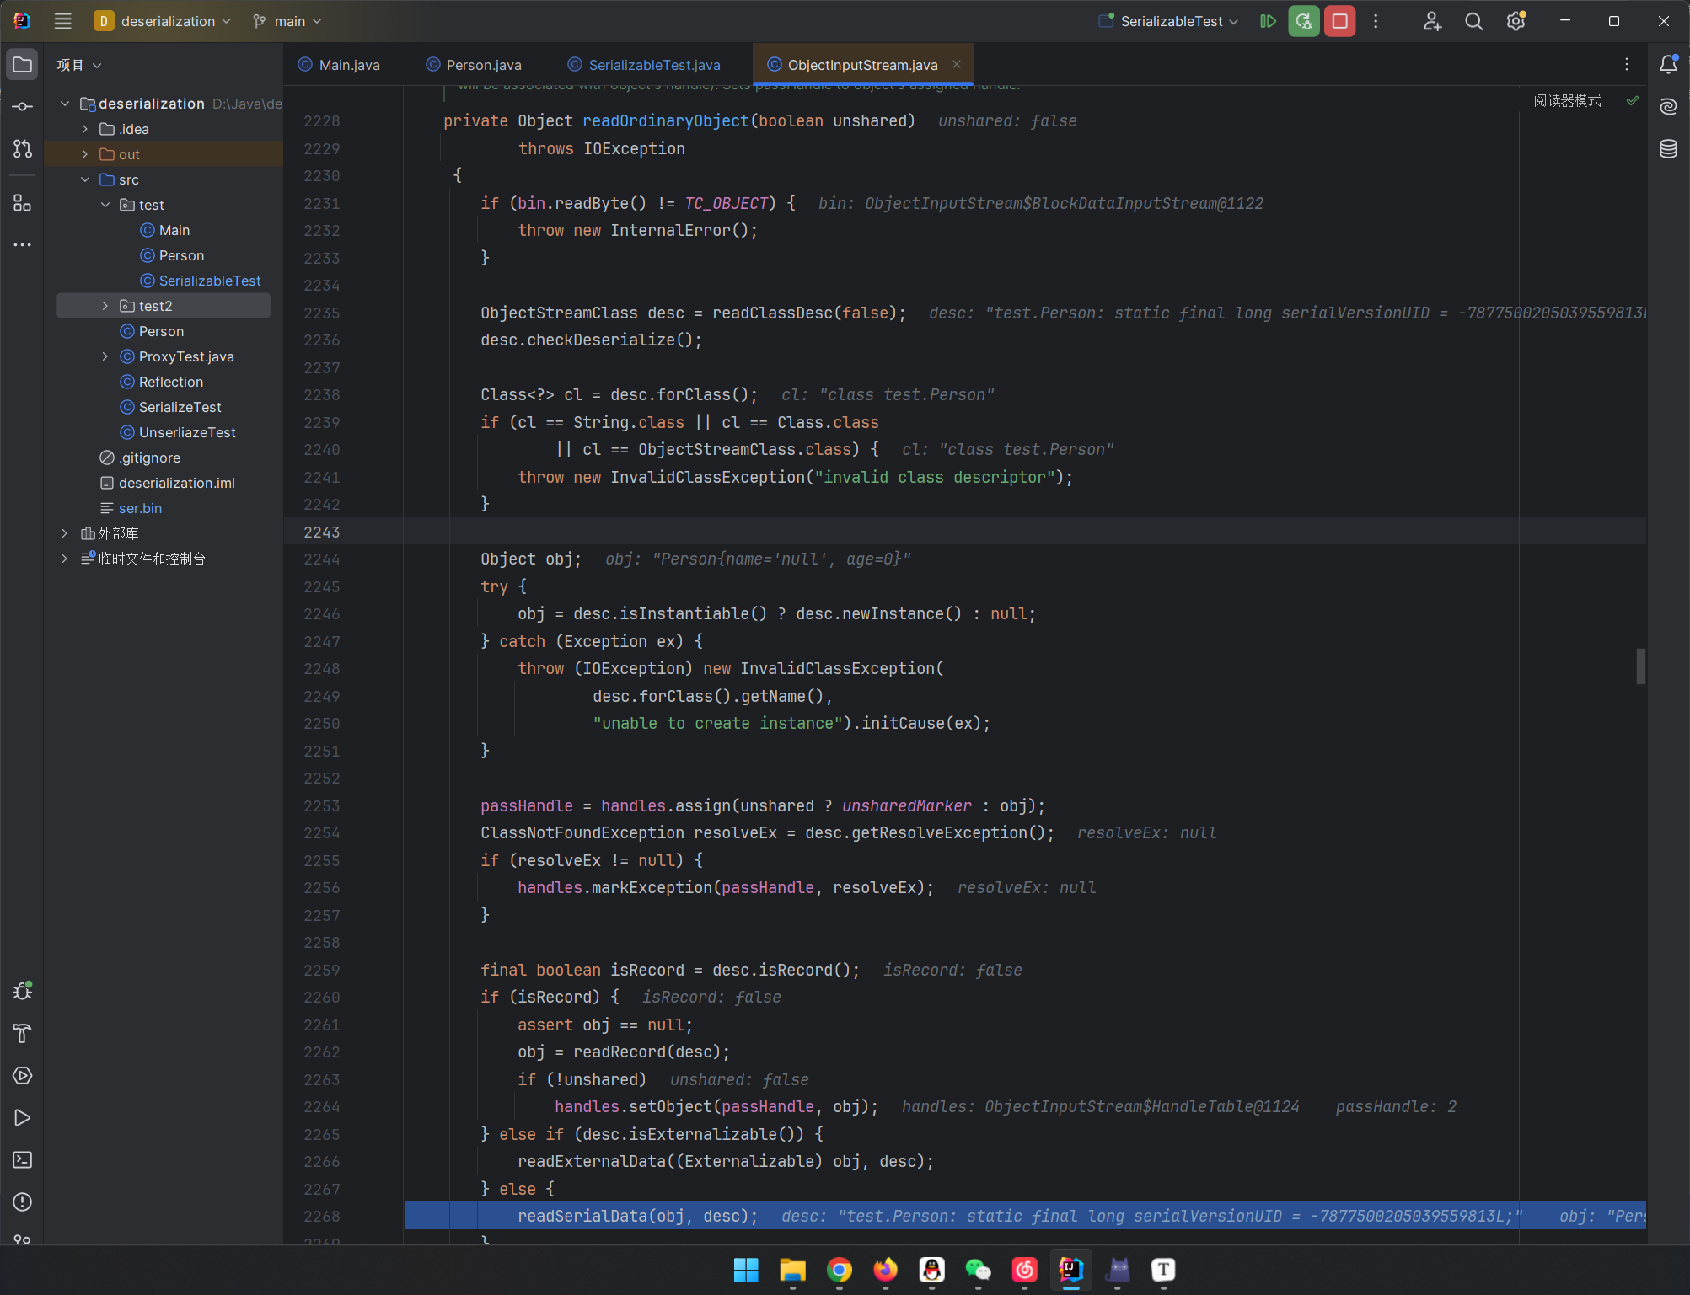This screenshot has width=1690, height=1295.
Task: Open more run actions menu
Action: pyautogui.click(x=1376, y=21)
